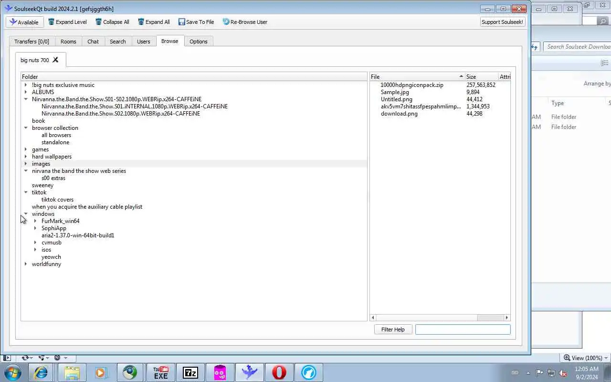611x382 pixels.
Task: Sort by the File column header
Action: [x=417, y=76]
